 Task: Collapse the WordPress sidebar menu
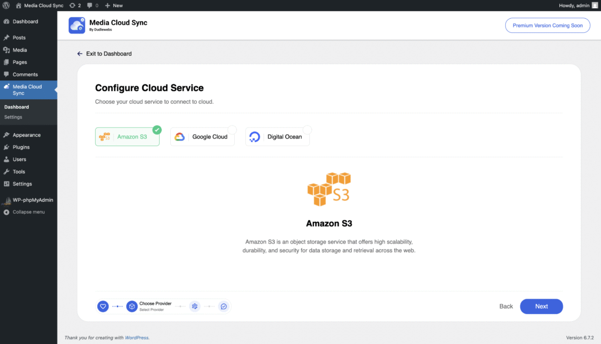point(28,212)
